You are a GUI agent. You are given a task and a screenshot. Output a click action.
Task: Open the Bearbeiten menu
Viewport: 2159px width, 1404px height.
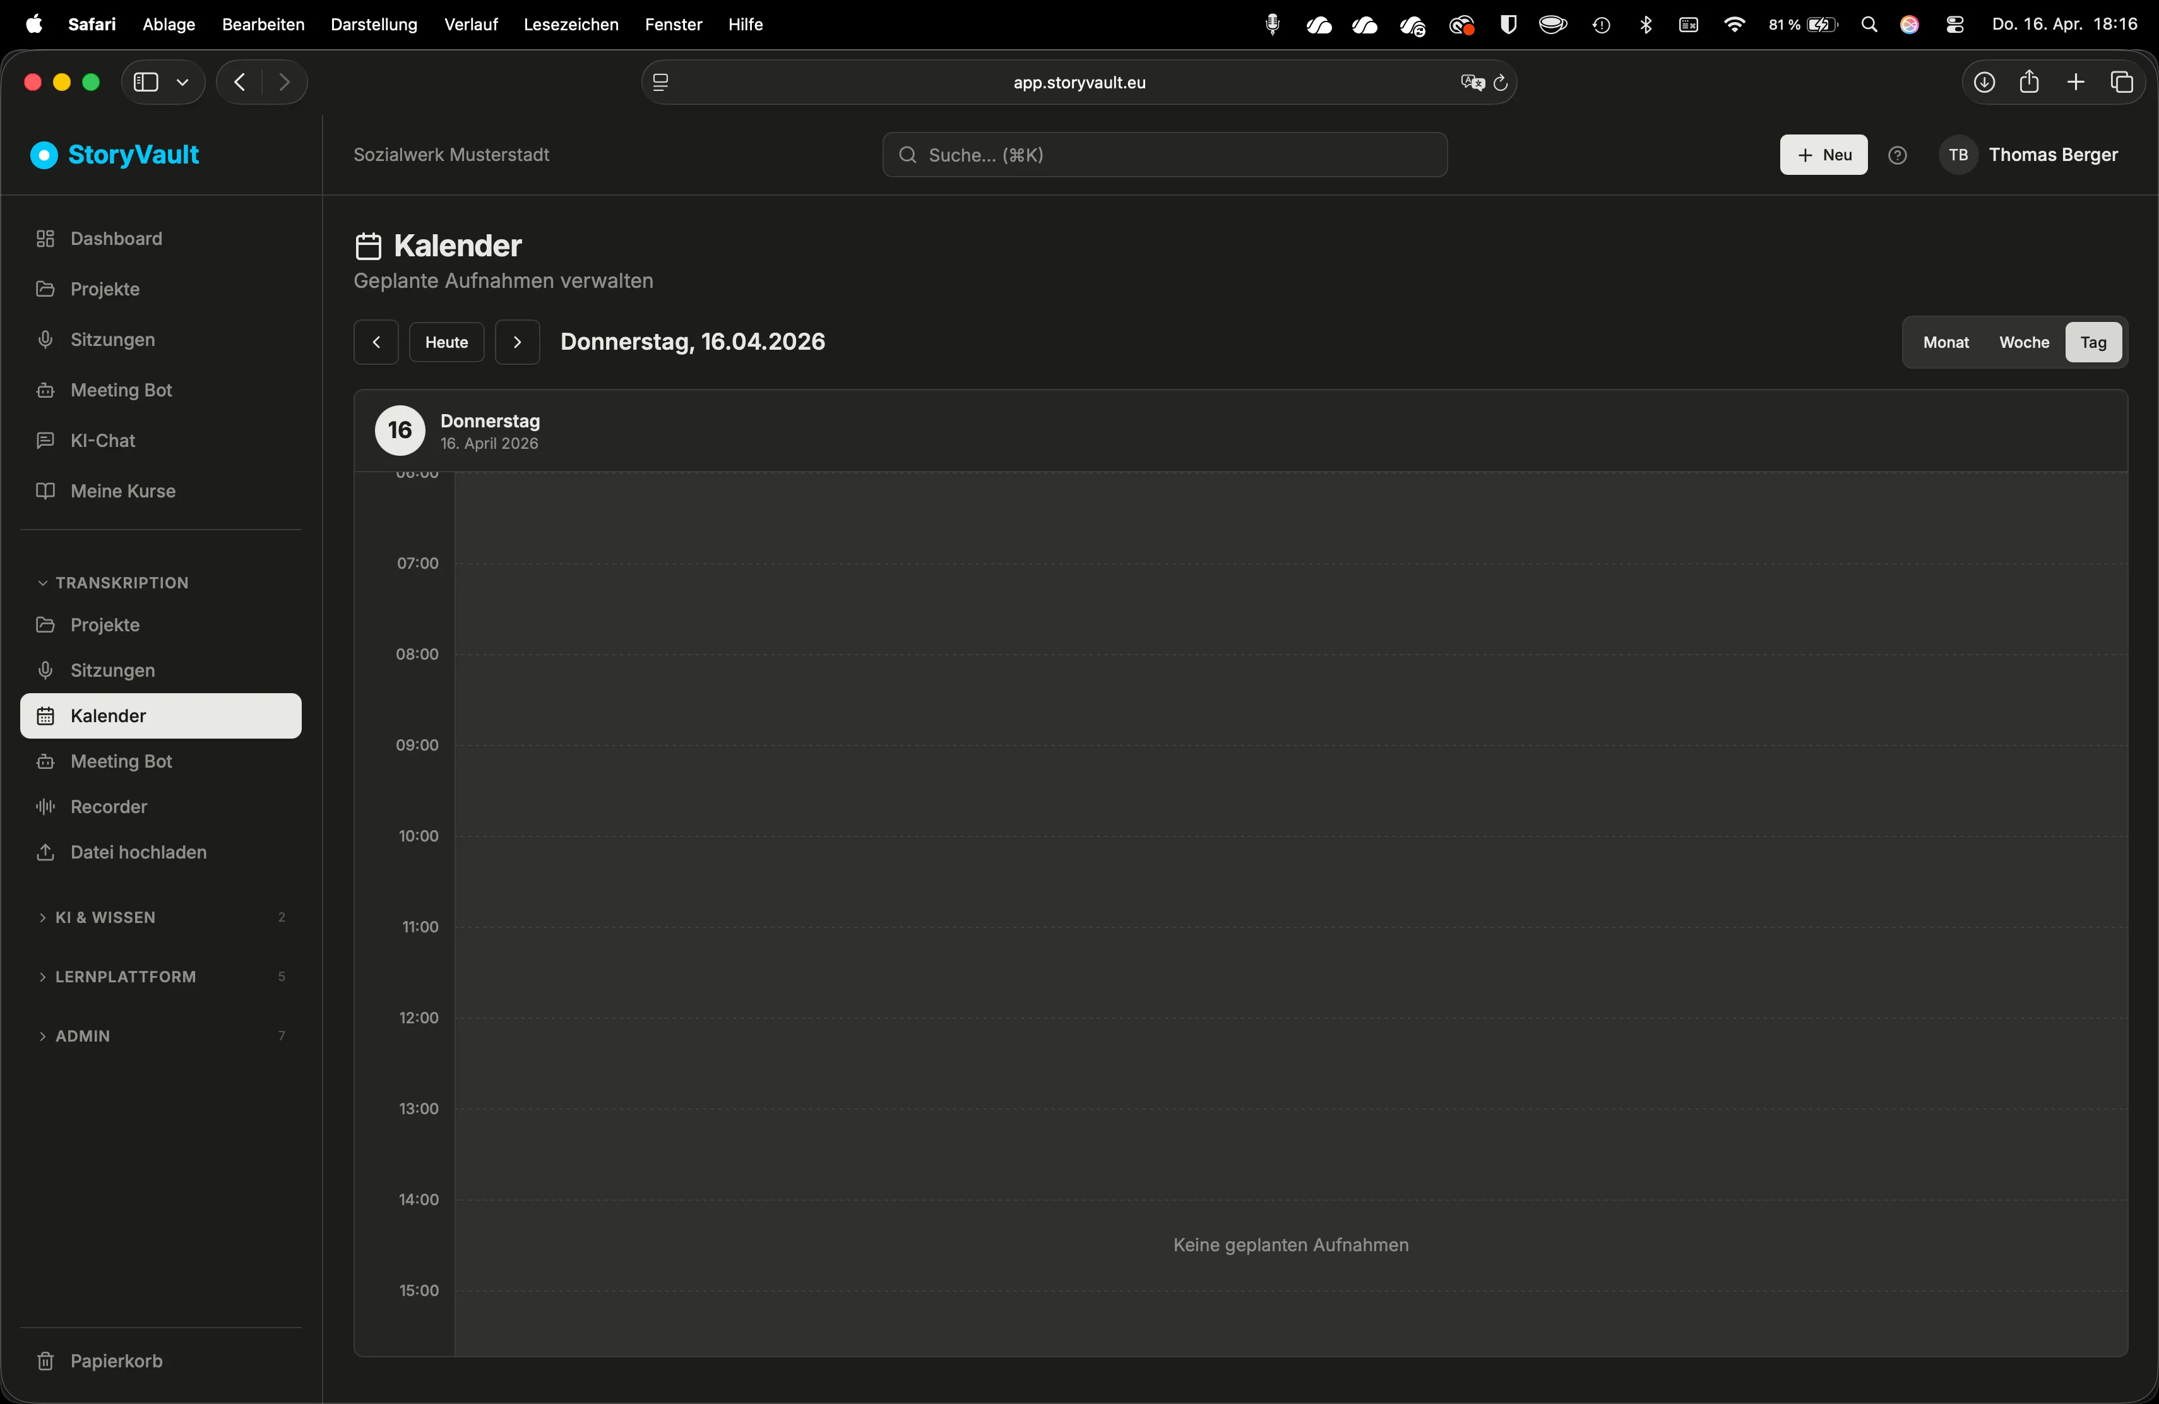263,25
